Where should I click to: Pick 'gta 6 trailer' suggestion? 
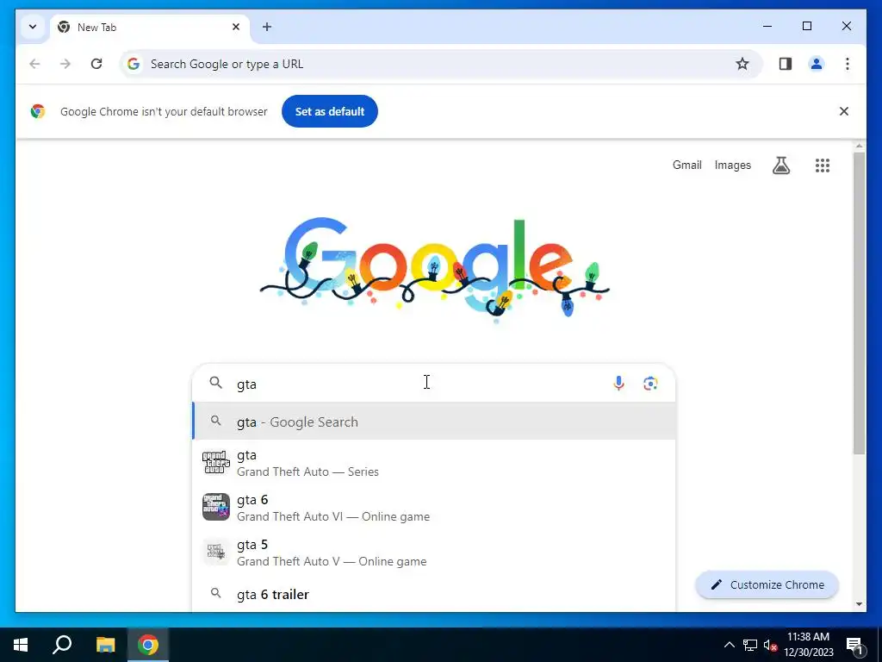click(x=434, y=594)
